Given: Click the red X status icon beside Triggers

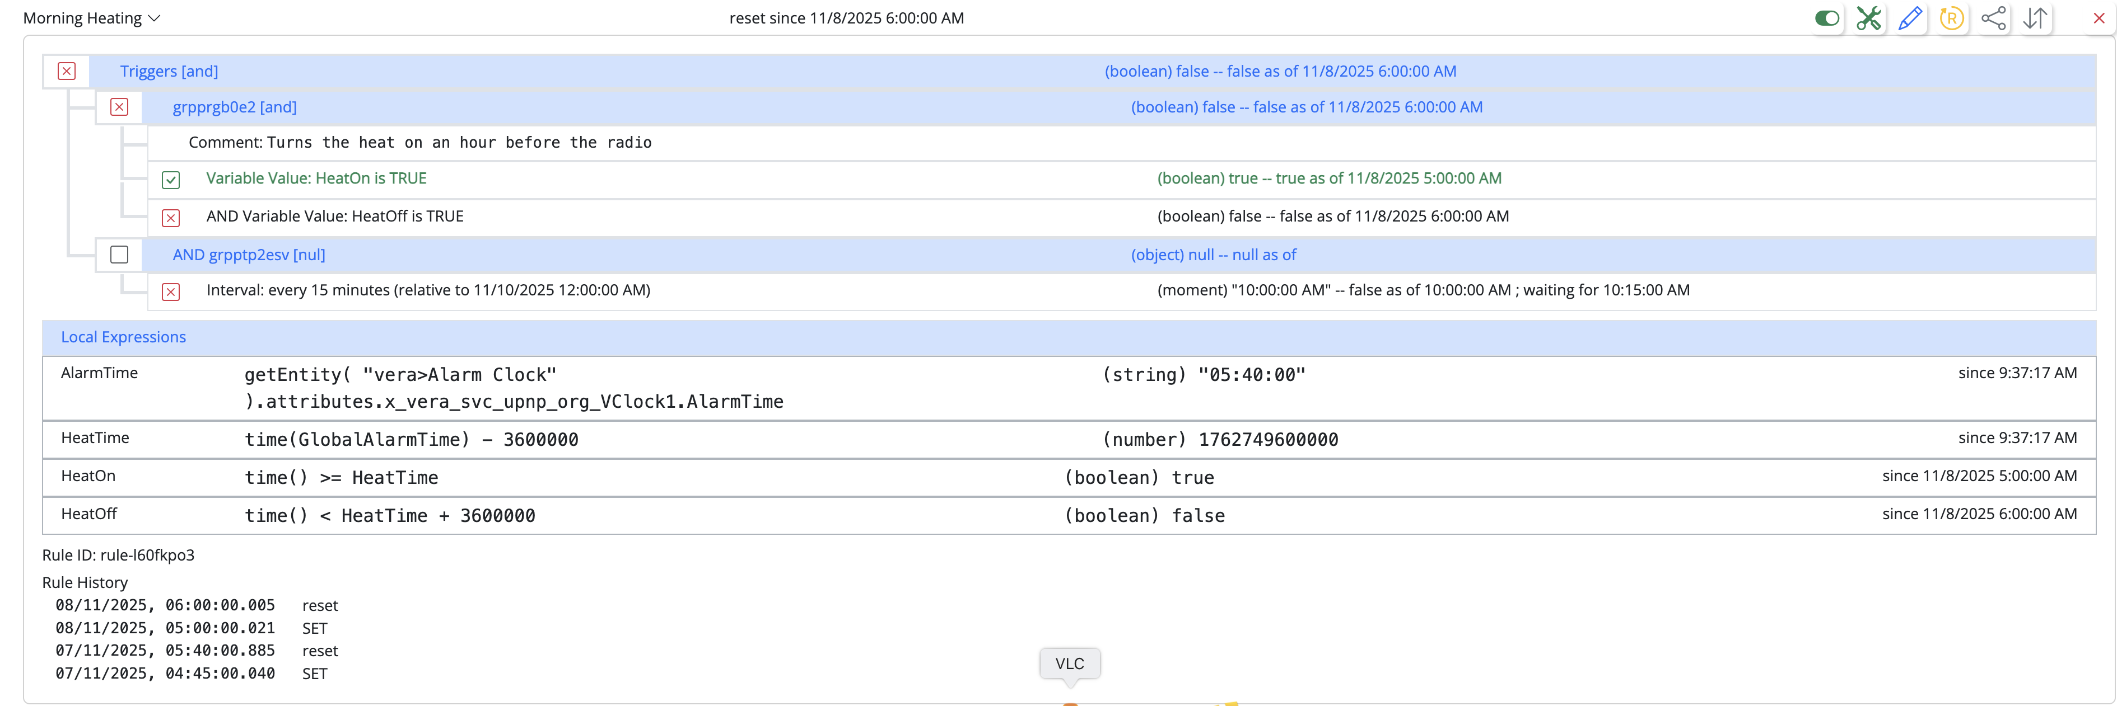Looking at the screenshot, I should point(67,72).
